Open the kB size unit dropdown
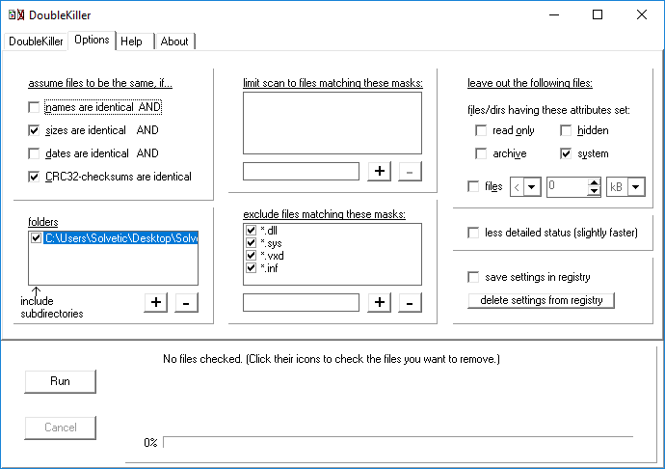Screen dimensions: 665x469 636,187
